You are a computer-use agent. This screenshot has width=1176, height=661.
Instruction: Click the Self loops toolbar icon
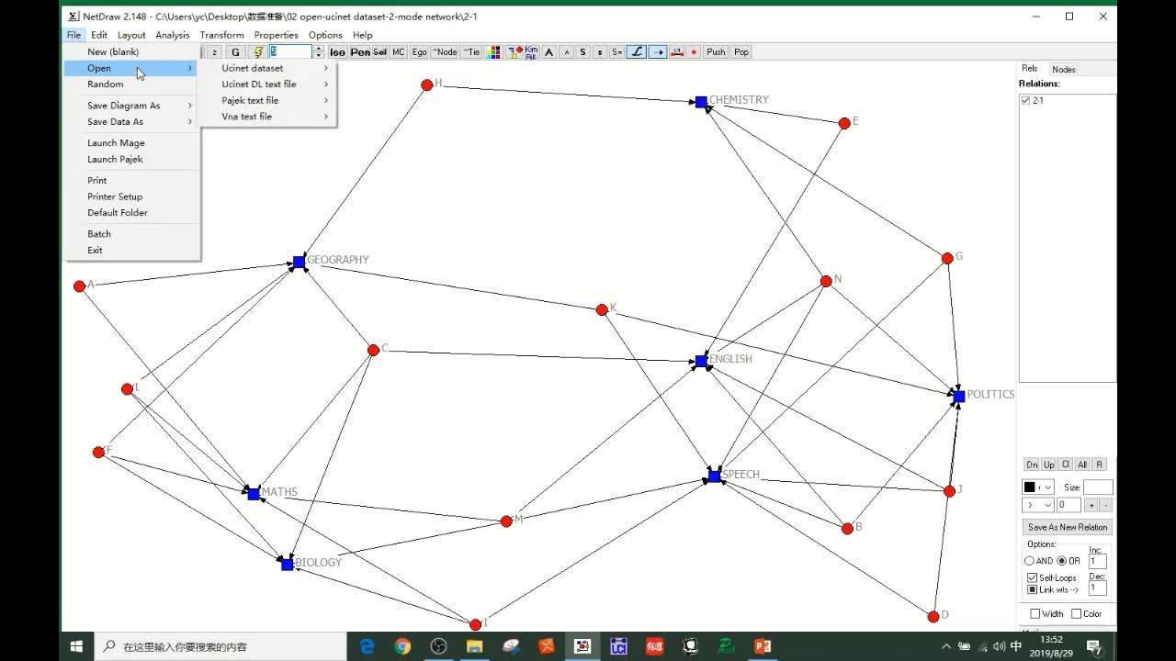tap(379, 52)
